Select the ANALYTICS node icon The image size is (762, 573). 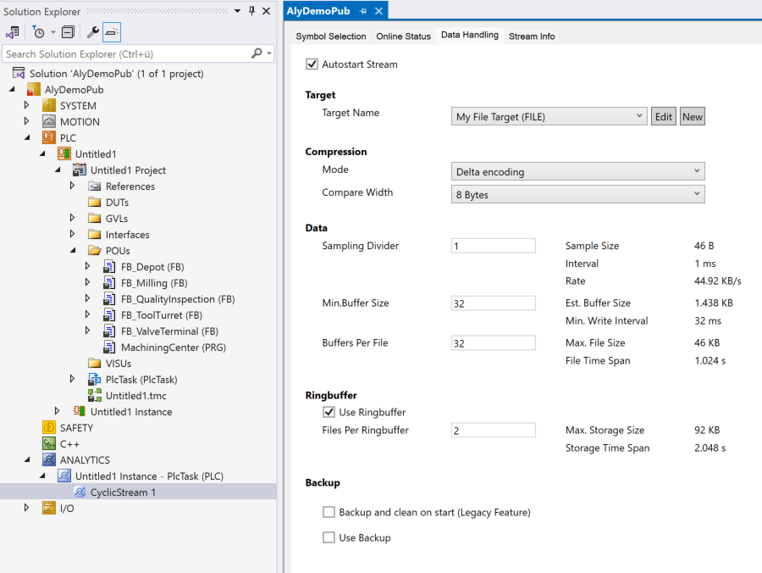click(49, 460)
